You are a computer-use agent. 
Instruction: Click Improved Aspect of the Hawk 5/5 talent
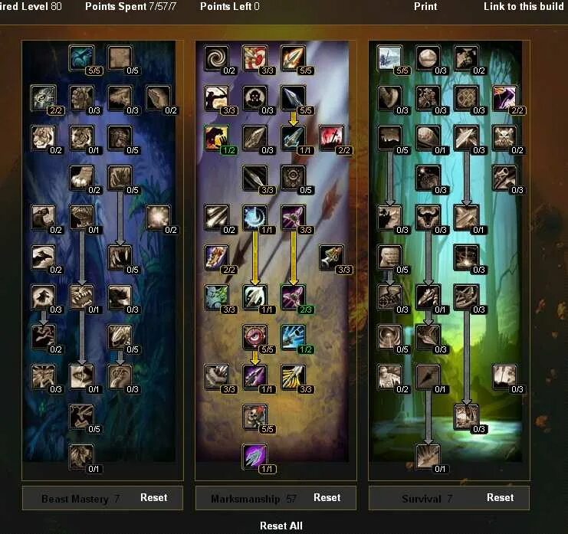[81, 57]
